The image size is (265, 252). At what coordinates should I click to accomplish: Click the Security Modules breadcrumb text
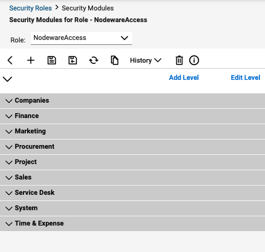click(x=88, y=8)
